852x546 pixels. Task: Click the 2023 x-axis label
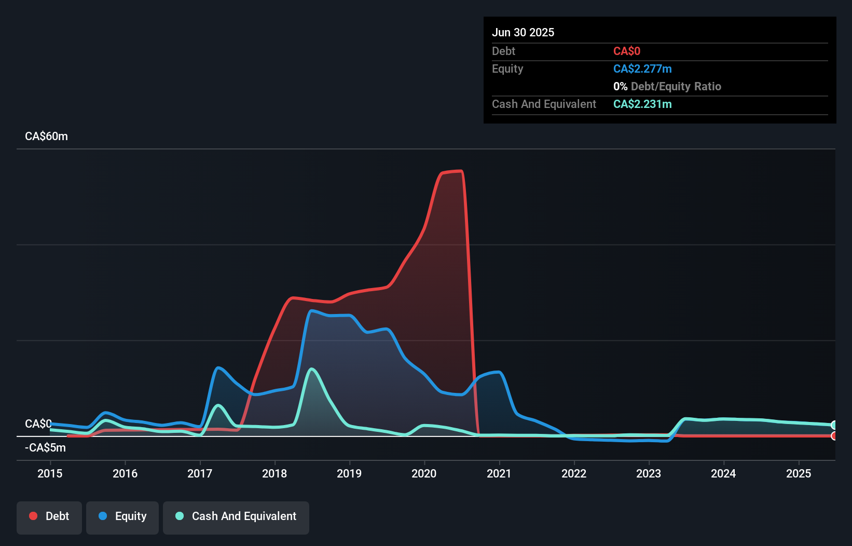[x=649, y=473]
